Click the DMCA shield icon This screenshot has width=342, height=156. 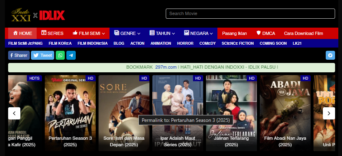click(259, 33)
